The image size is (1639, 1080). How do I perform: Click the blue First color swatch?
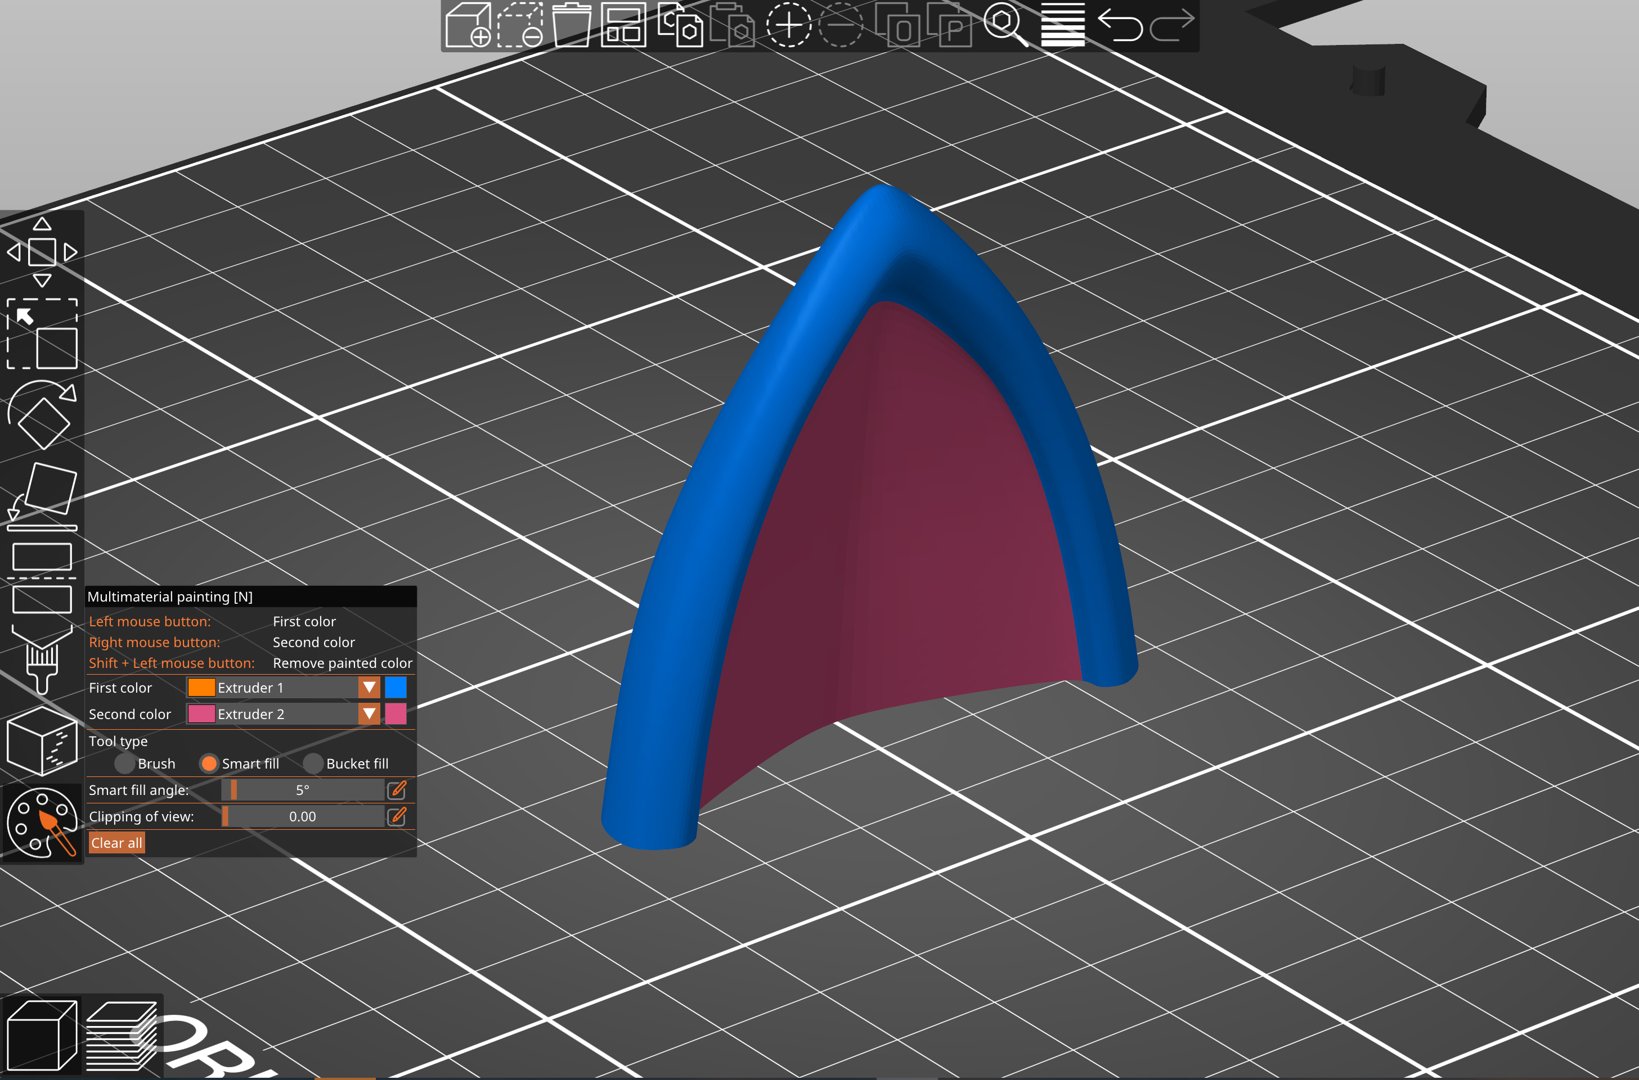pyautogui.click(x=396, y=688)
